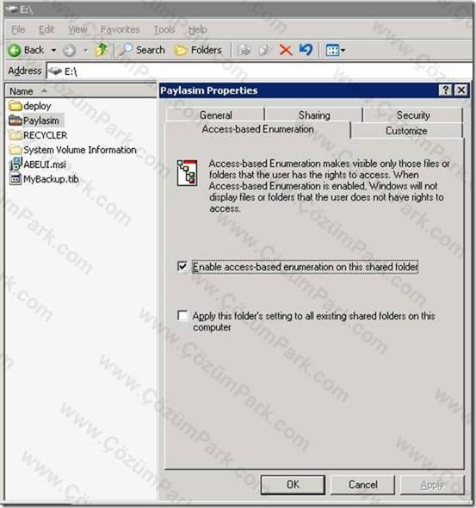Click the drive icon in the Address bar
The width and height of the screenshot is (476, 508).
coord(55,71)
